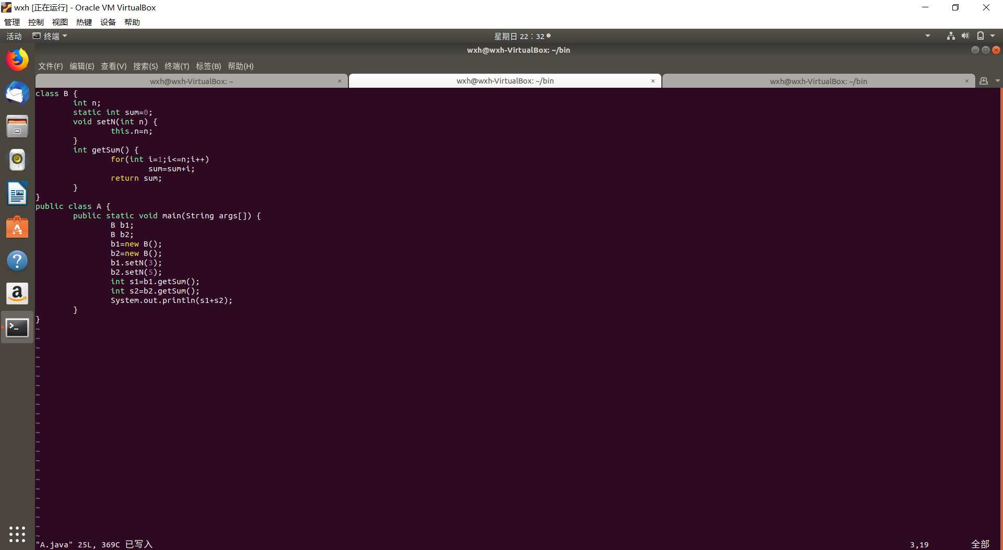This screenshot has width=1003, height=550.
Task: Click the 'class B {' line
Action: click(56, 93)
